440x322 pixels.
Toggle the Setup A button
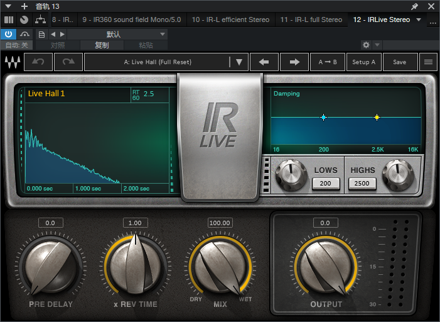pos(363,62)
